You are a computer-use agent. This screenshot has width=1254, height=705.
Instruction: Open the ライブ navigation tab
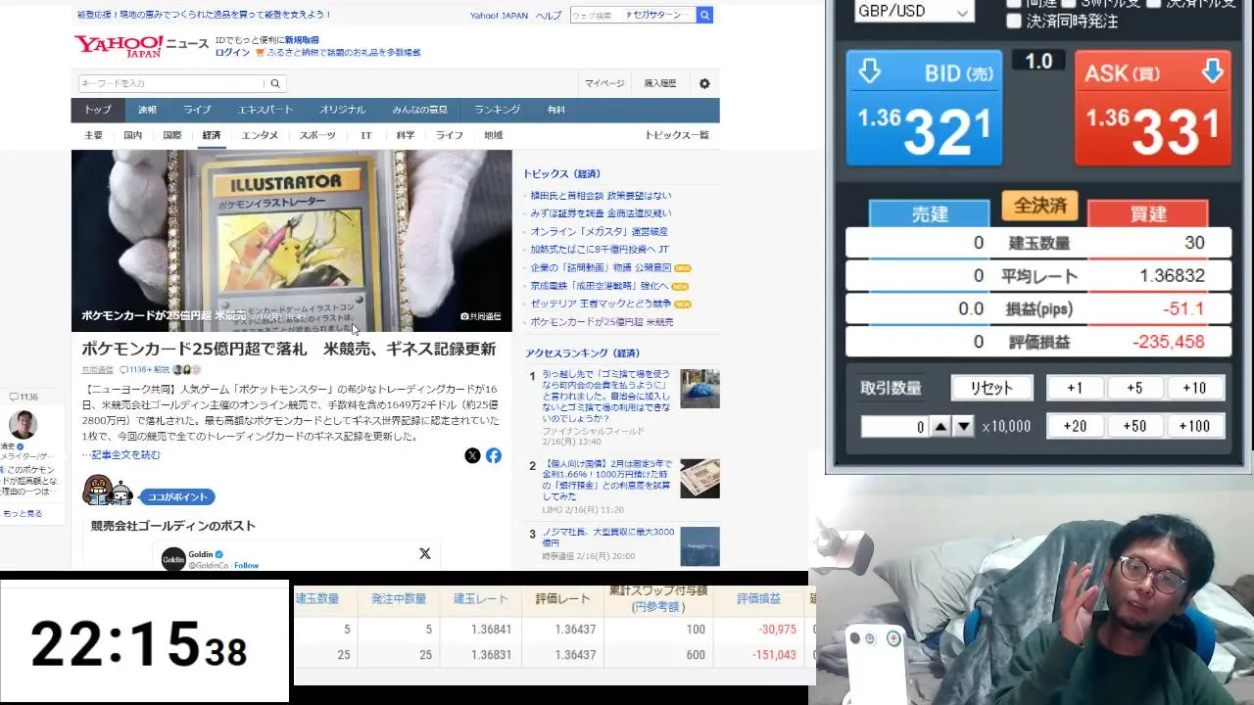coord(197,110)
